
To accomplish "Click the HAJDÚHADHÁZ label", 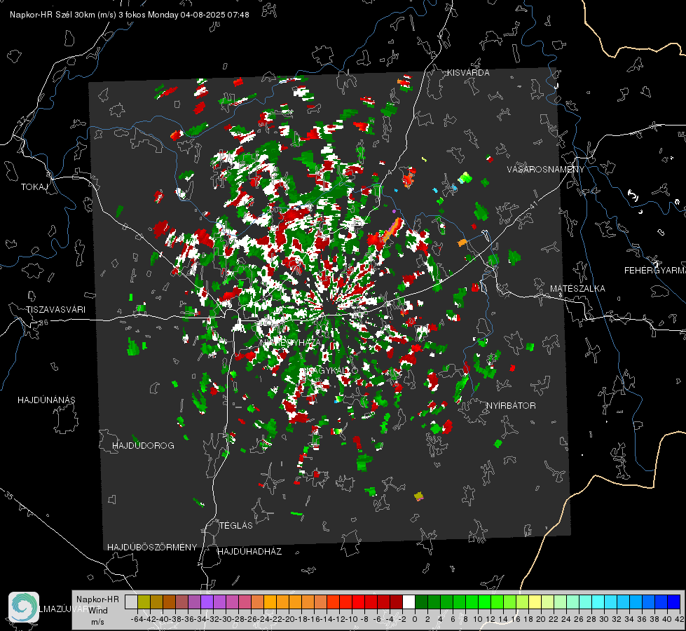I will [249, 552].
